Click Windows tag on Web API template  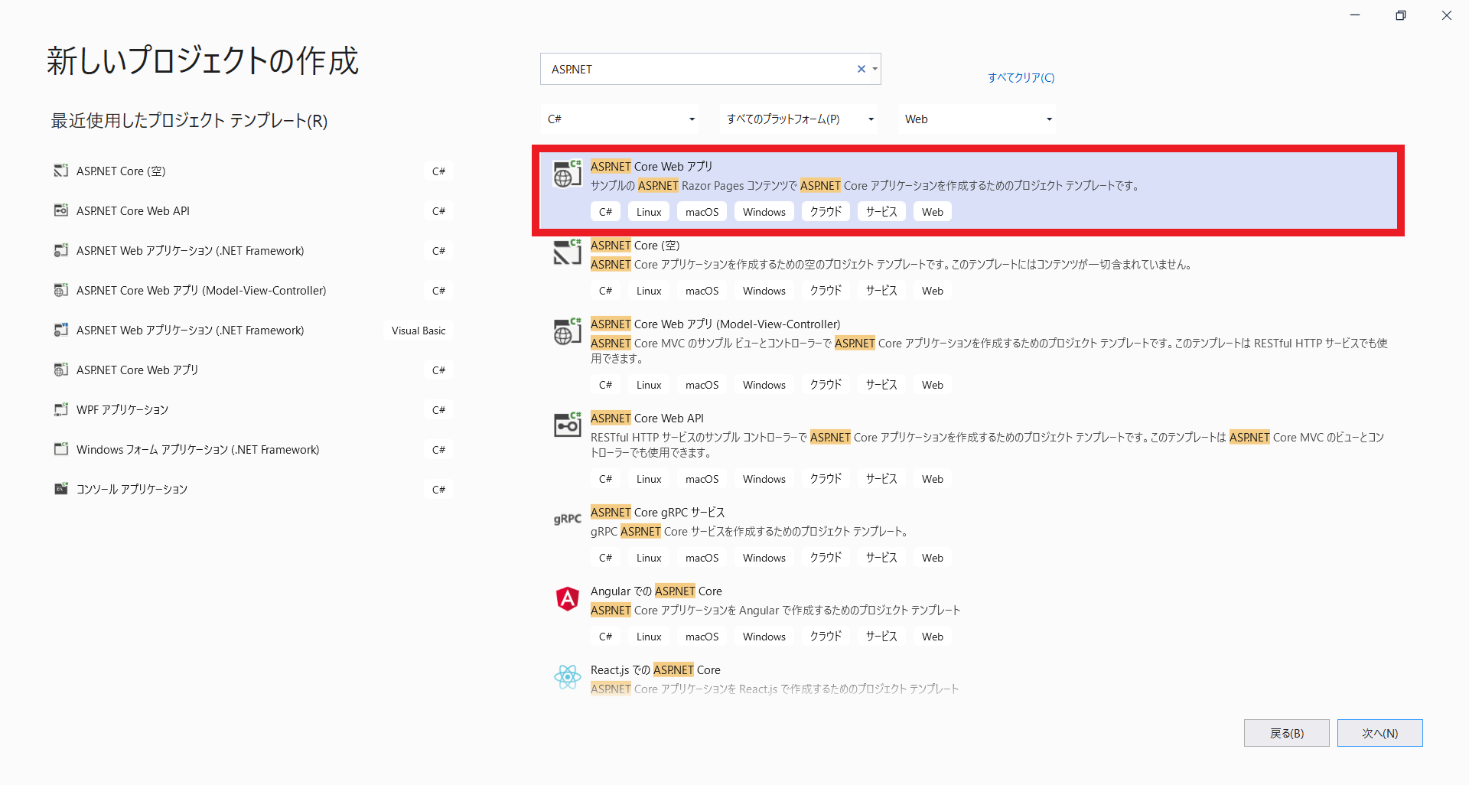[x=764, y=479]
